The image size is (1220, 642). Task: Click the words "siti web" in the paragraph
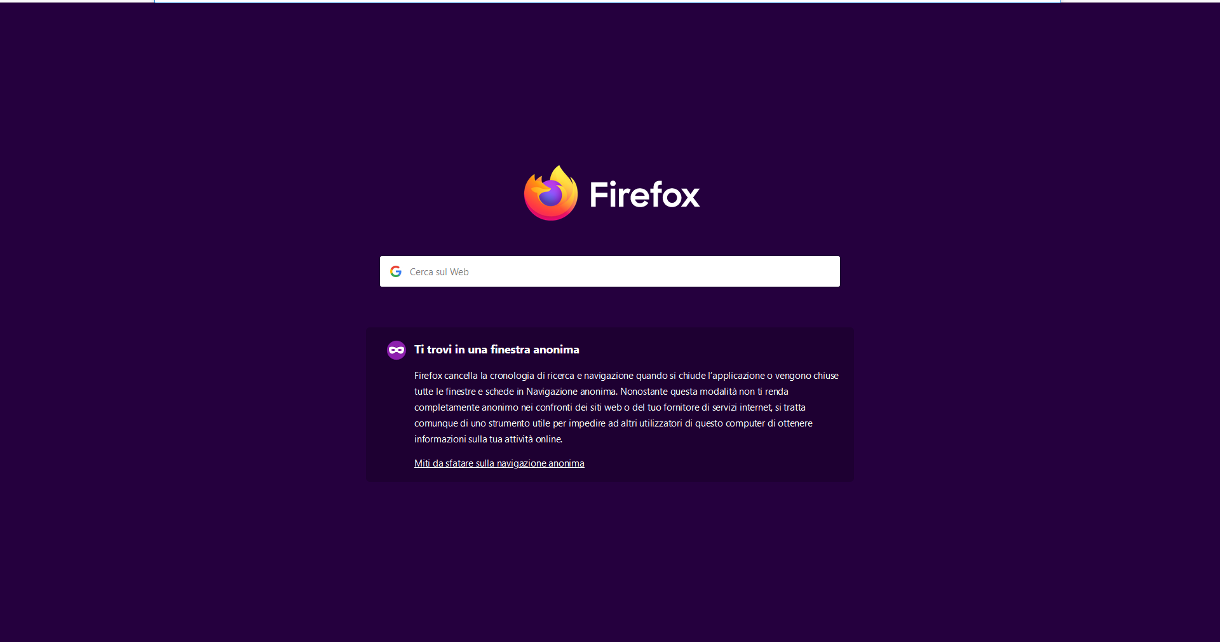(x=605, y=407)
